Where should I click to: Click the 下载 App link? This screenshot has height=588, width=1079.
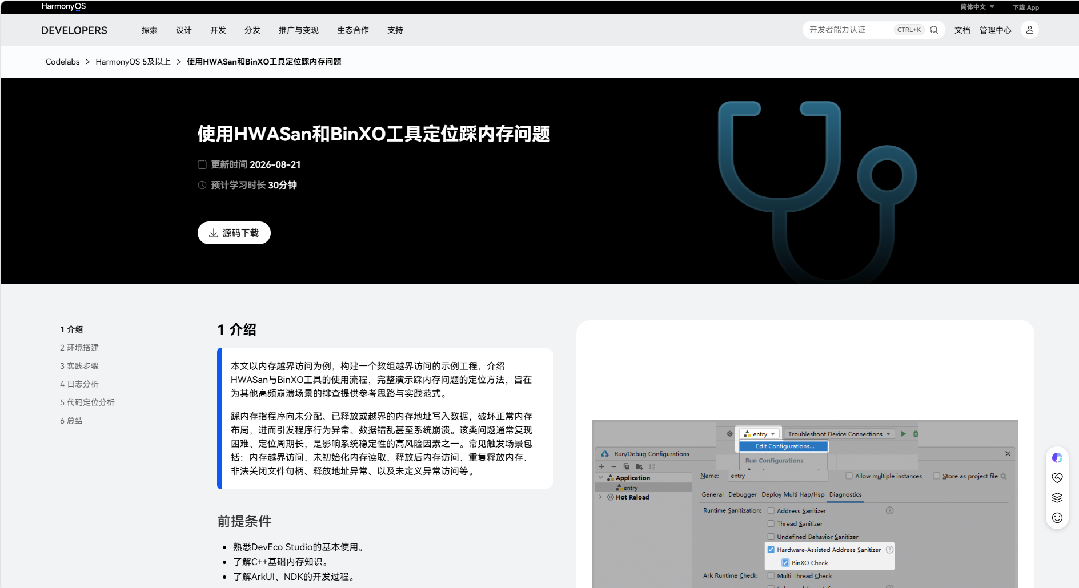[1026, 7]
